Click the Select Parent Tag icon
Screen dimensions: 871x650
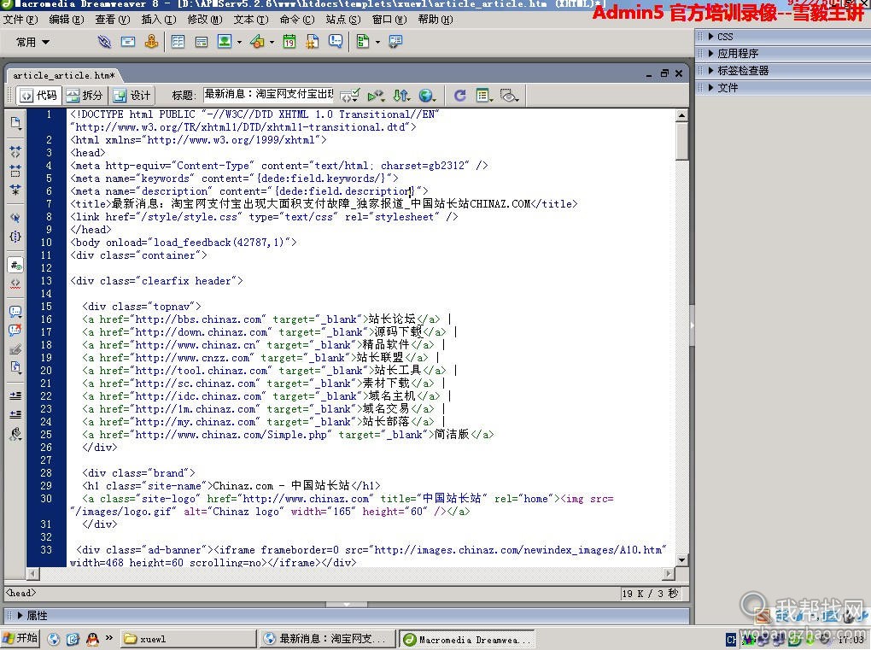pyautogui.click(x=15, y=218)
